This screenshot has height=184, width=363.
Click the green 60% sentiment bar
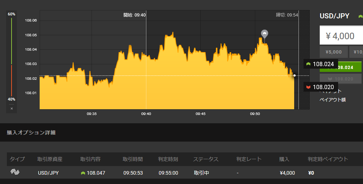tap(12, 41)
